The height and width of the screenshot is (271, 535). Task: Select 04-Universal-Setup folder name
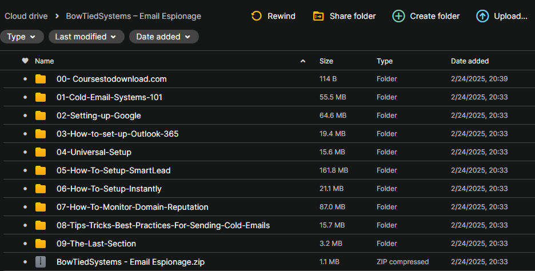click(x=94, y=152)
